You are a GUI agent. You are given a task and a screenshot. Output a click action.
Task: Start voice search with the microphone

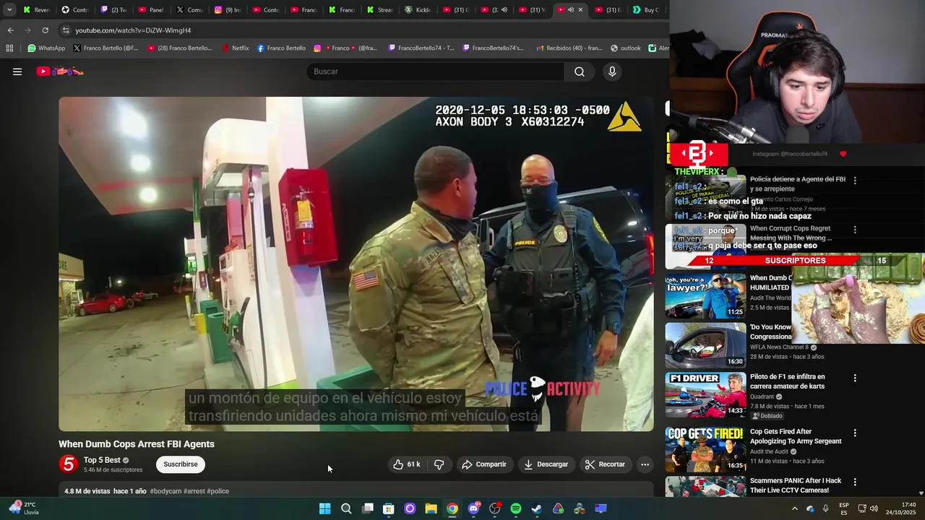(612, 71)
